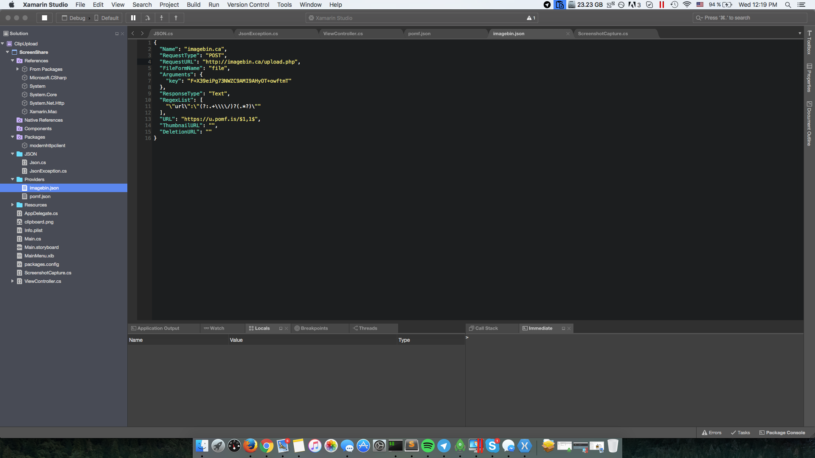Screen dimensions: 815x458
Task: Open the Debug configuration dropdown
Action: [x=73, y=18]
